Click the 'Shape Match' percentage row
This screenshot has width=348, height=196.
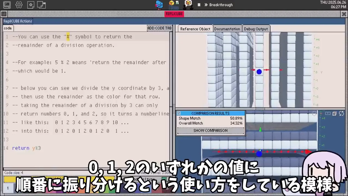tap(210, 118)
